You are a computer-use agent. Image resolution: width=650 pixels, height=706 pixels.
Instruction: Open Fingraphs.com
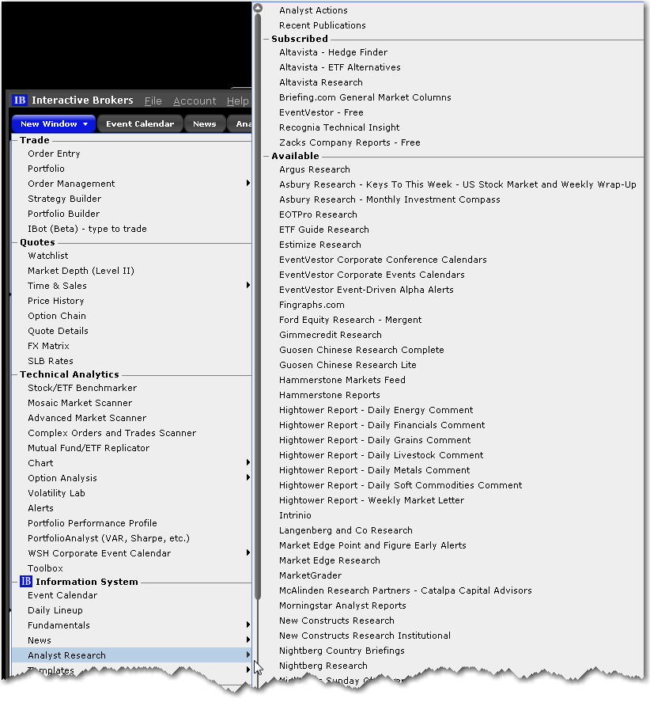pos(312,305)
